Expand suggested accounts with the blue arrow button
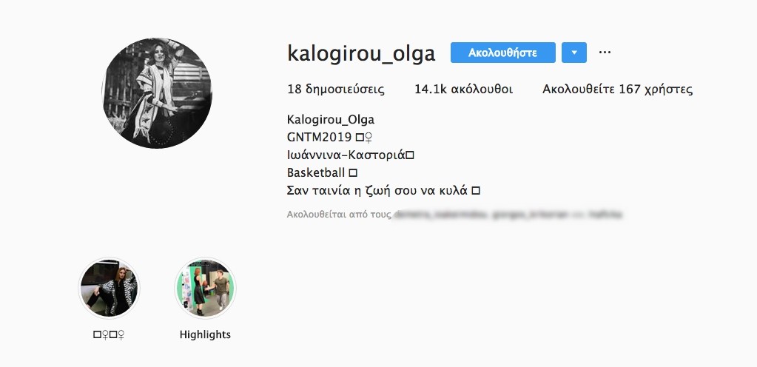 [574, 53]
